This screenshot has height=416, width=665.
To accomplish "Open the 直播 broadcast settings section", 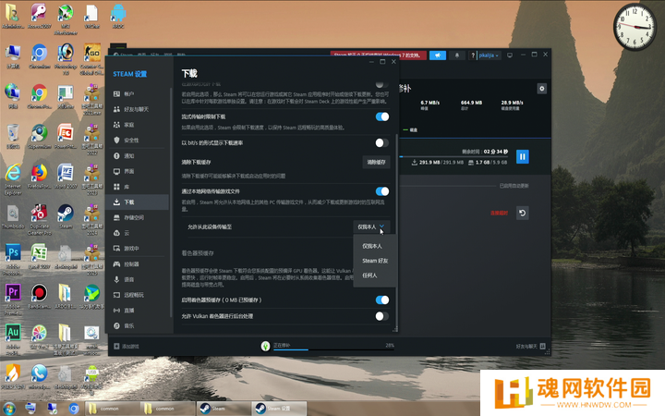I will click(x=139, y=311).
